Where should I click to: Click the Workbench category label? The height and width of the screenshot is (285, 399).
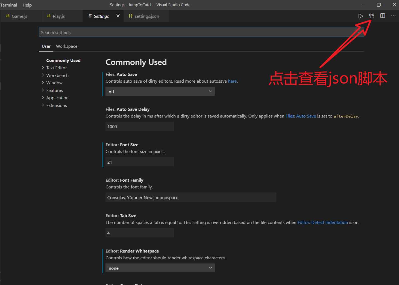57,75
